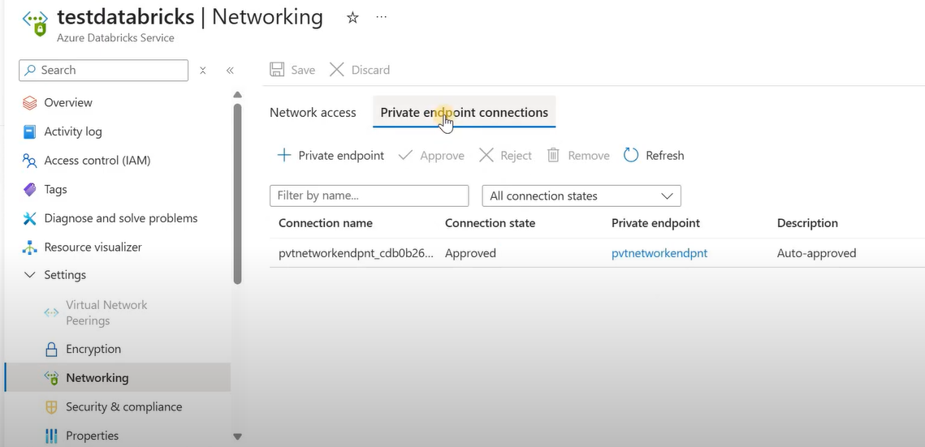925x447 pixels.
Task: Collapse the sidebar with the double chevron
Action: (x=230, y=71)
